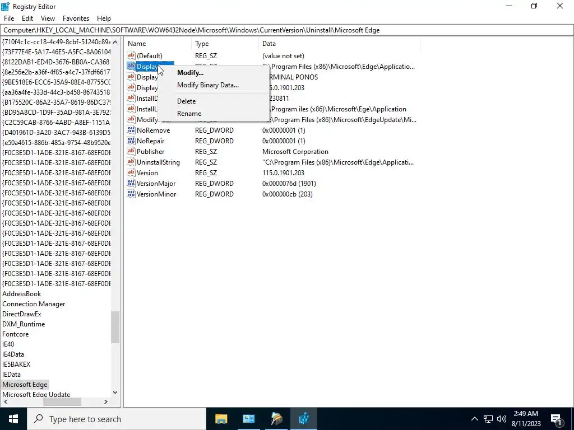Click the volume speaker tray icon
The width and height of the screenshot is (574, 430).
[x=502, y=419]
